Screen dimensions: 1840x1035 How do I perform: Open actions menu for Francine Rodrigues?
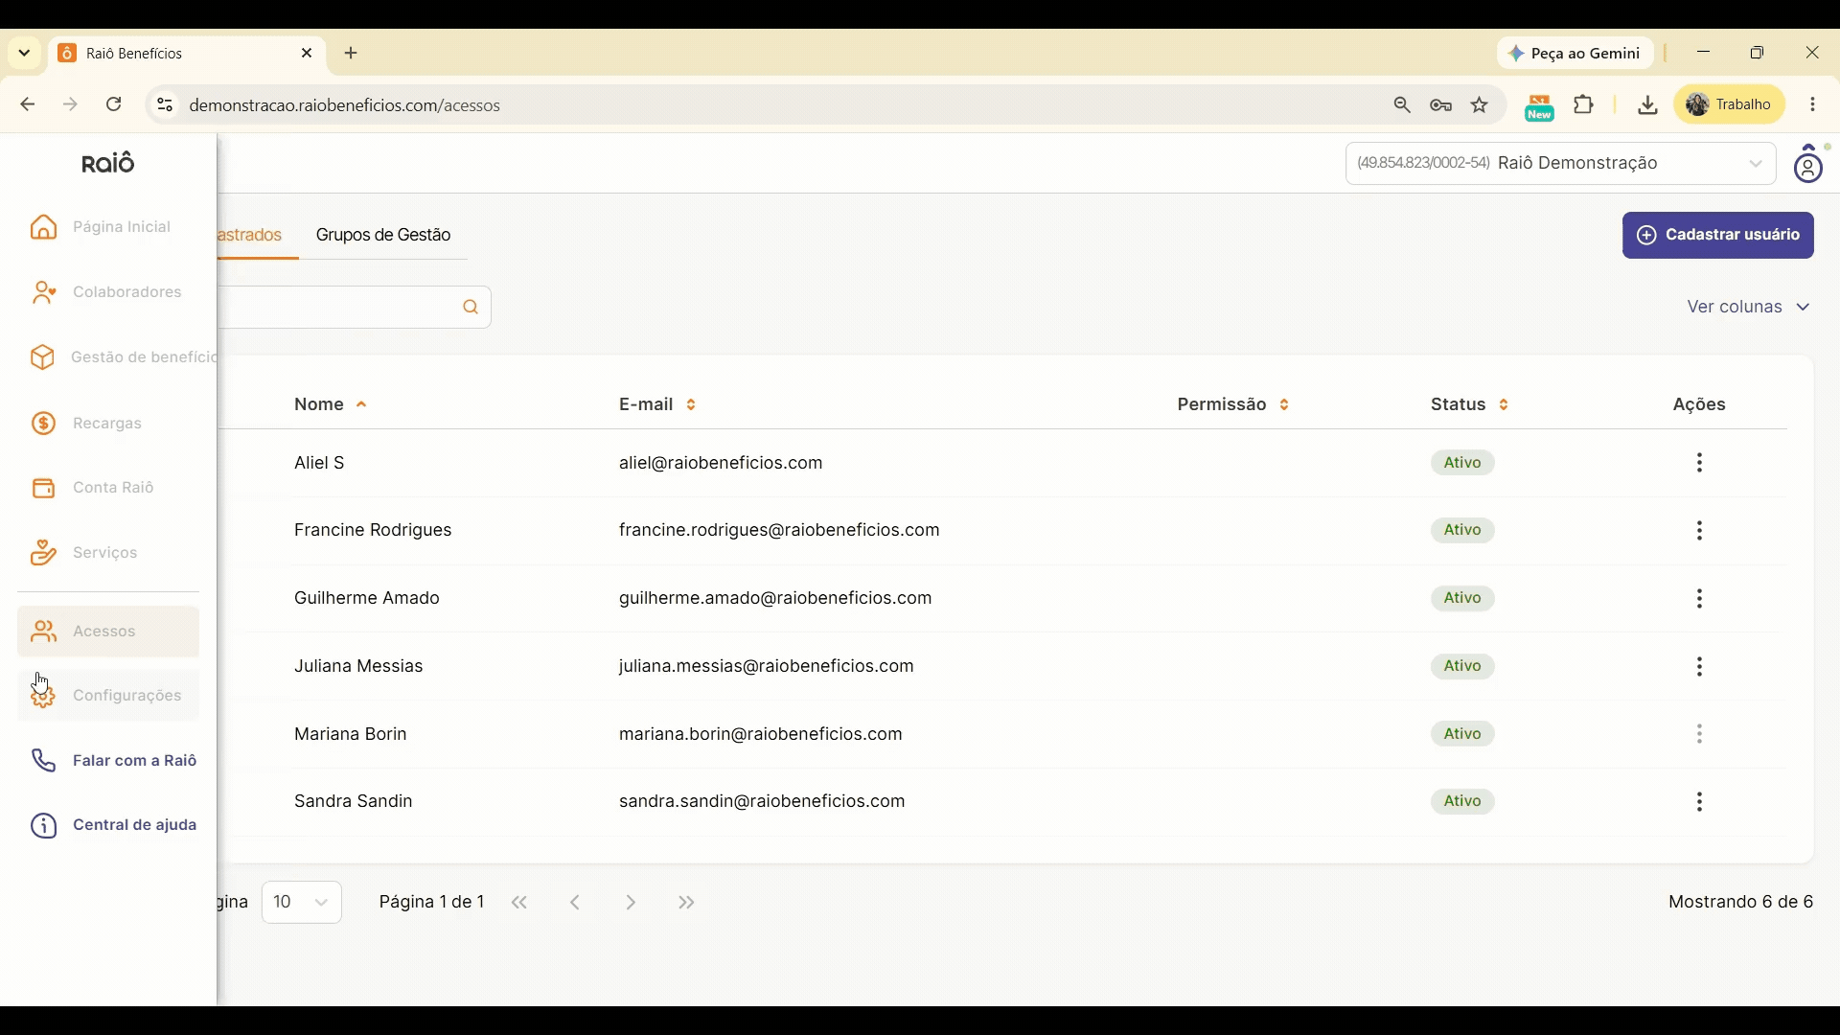[1700, 532]
